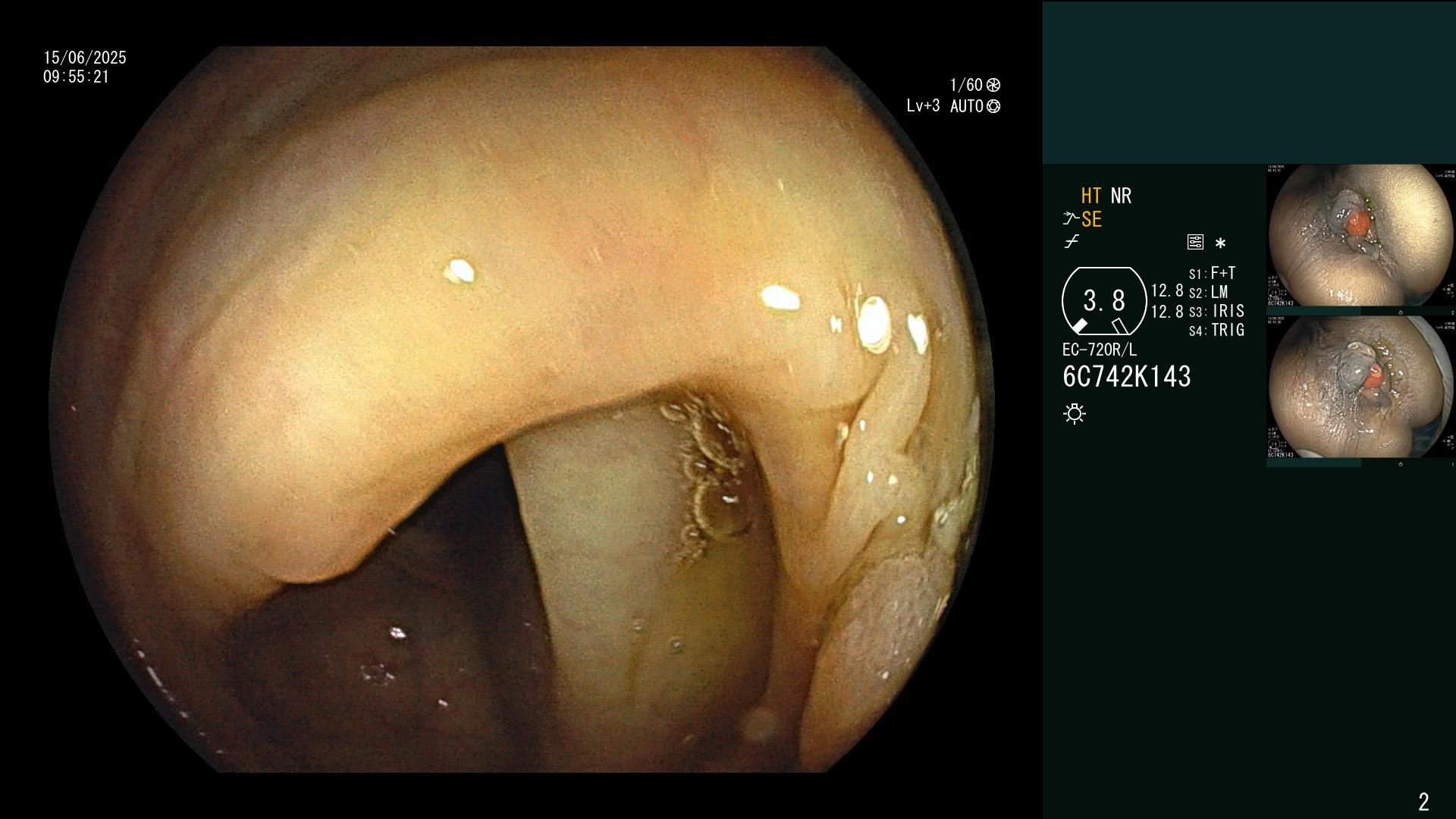Open the lower captured image thumbnail
Viewport: 1456px width, 819px height.
[x=1360, y=388]
